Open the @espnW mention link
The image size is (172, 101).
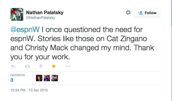(x=25, y=30)
